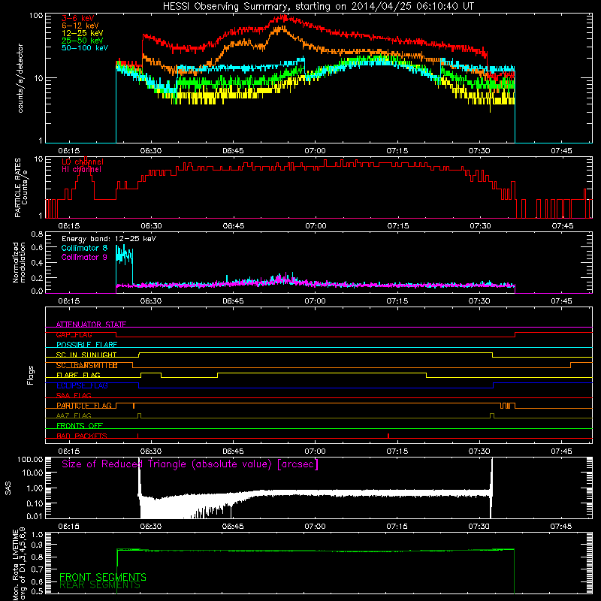Click the SAA_FLAG label
Image resolution: width=601 pixels, height=601 pixels.
point(74,395)
